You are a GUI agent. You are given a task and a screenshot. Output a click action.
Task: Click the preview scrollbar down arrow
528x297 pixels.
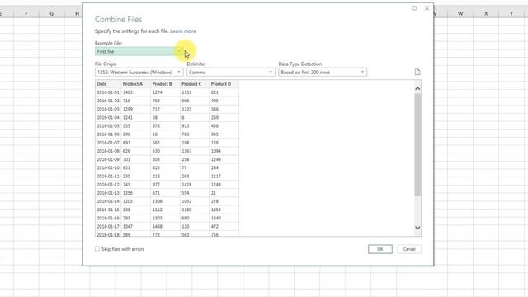[417, 228]
